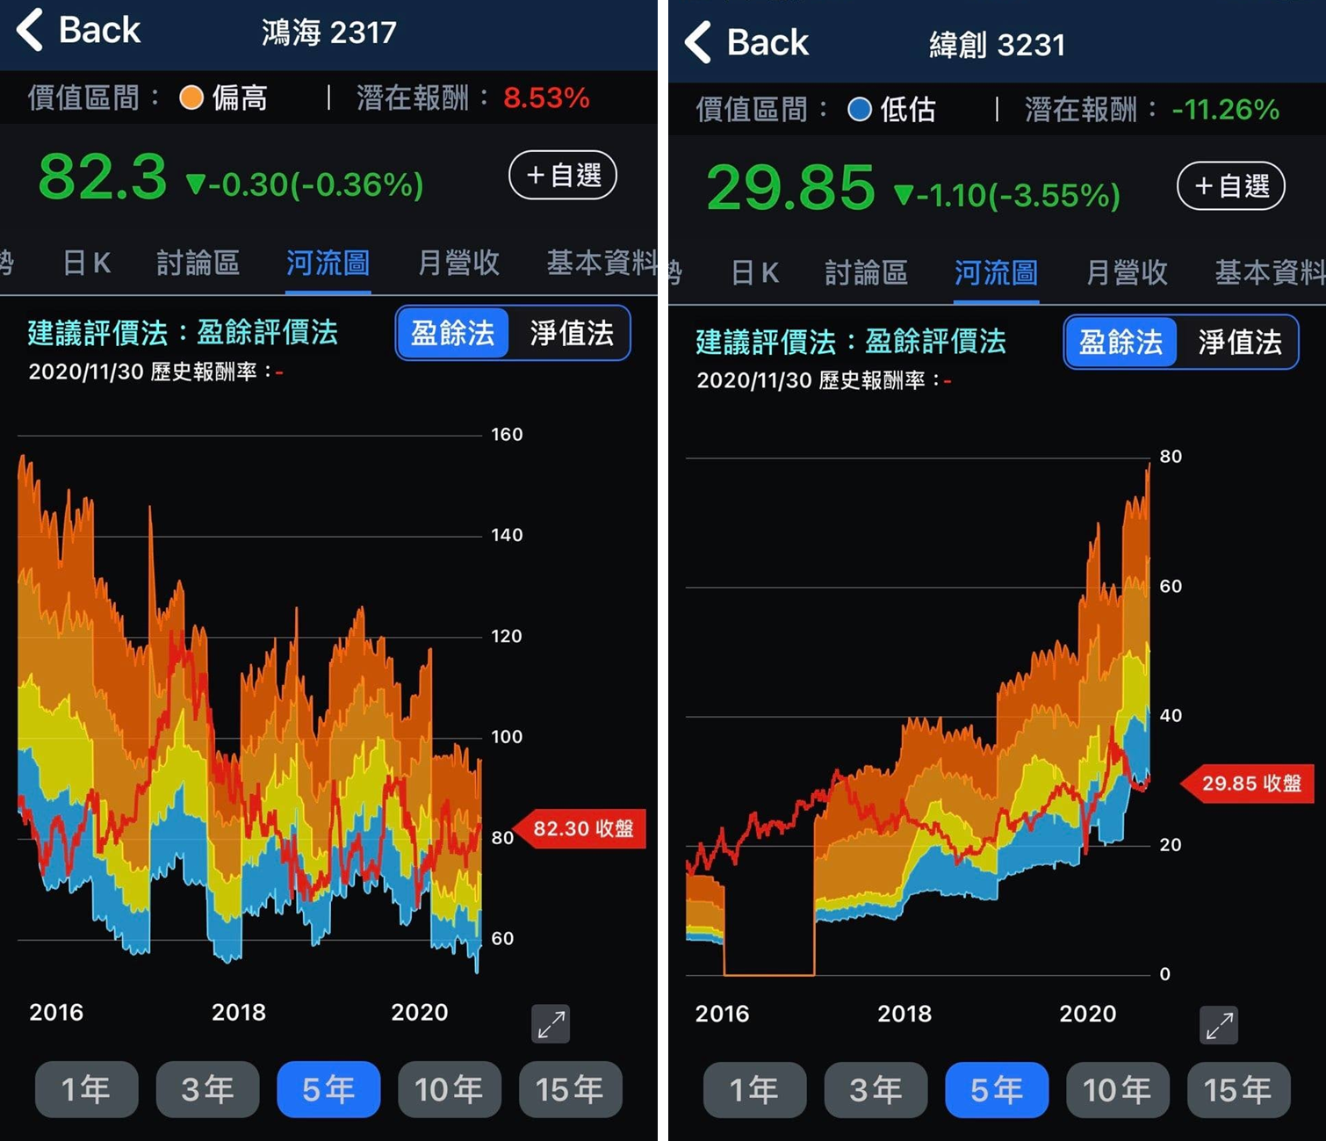The image size is (1326, 1141).
Task: Tap 建議評價法 label on 鴻海 screen
Action: pyautogui.click(x=183, y=332)
